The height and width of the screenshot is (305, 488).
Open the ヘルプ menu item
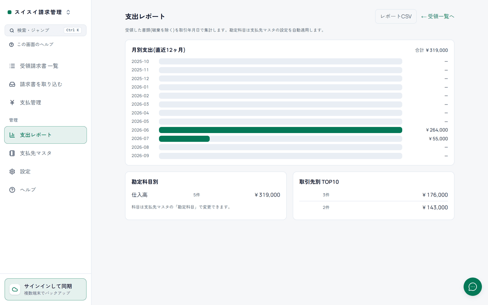coord(45,190)
